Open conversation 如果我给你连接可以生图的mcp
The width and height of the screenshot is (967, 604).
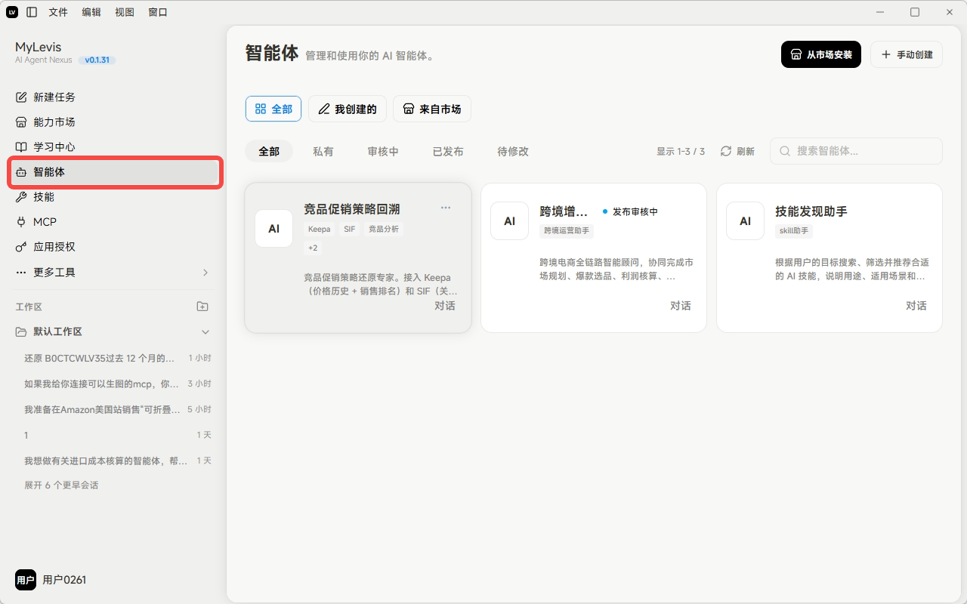coord(117,384)
